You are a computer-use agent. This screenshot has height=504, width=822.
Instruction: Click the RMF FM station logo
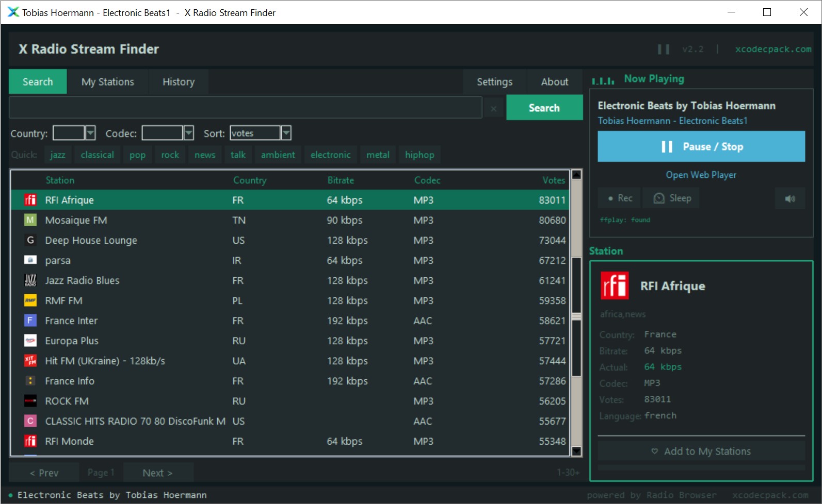[x=30, y=300]
